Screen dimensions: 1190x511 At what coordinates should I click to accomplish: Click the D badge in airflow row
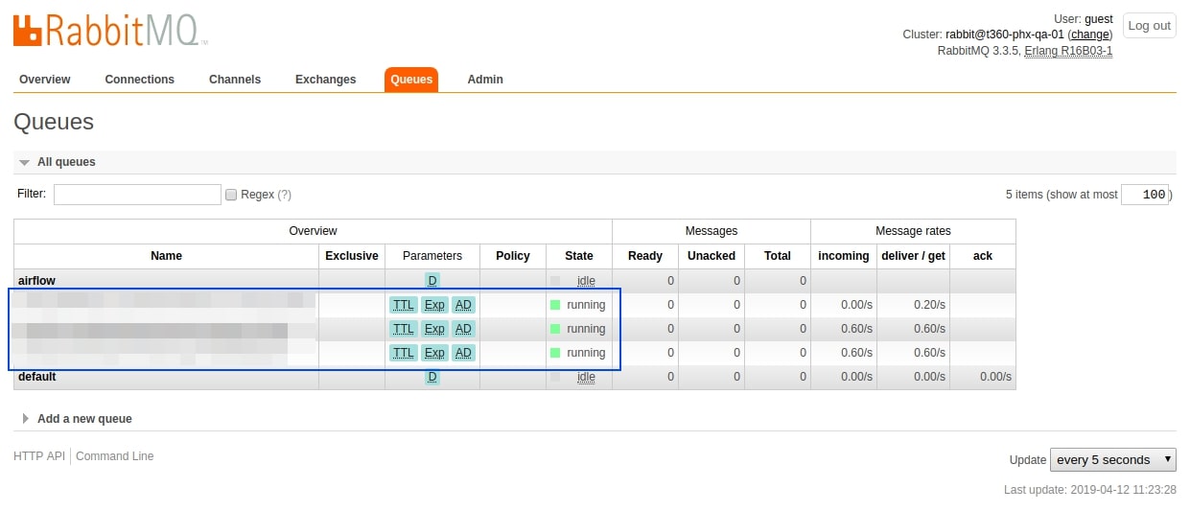click(432, 281)
